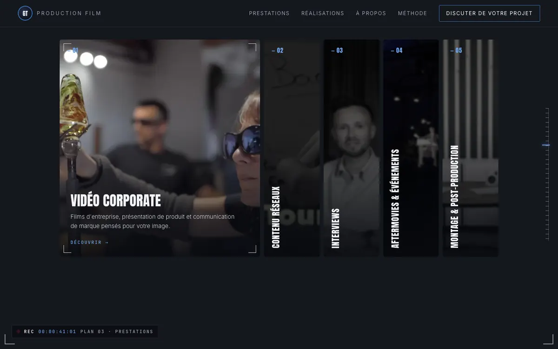The height and width of the screenshot is (349, 558).
Task: Go to the À propos section
Action: coord(371,13)
